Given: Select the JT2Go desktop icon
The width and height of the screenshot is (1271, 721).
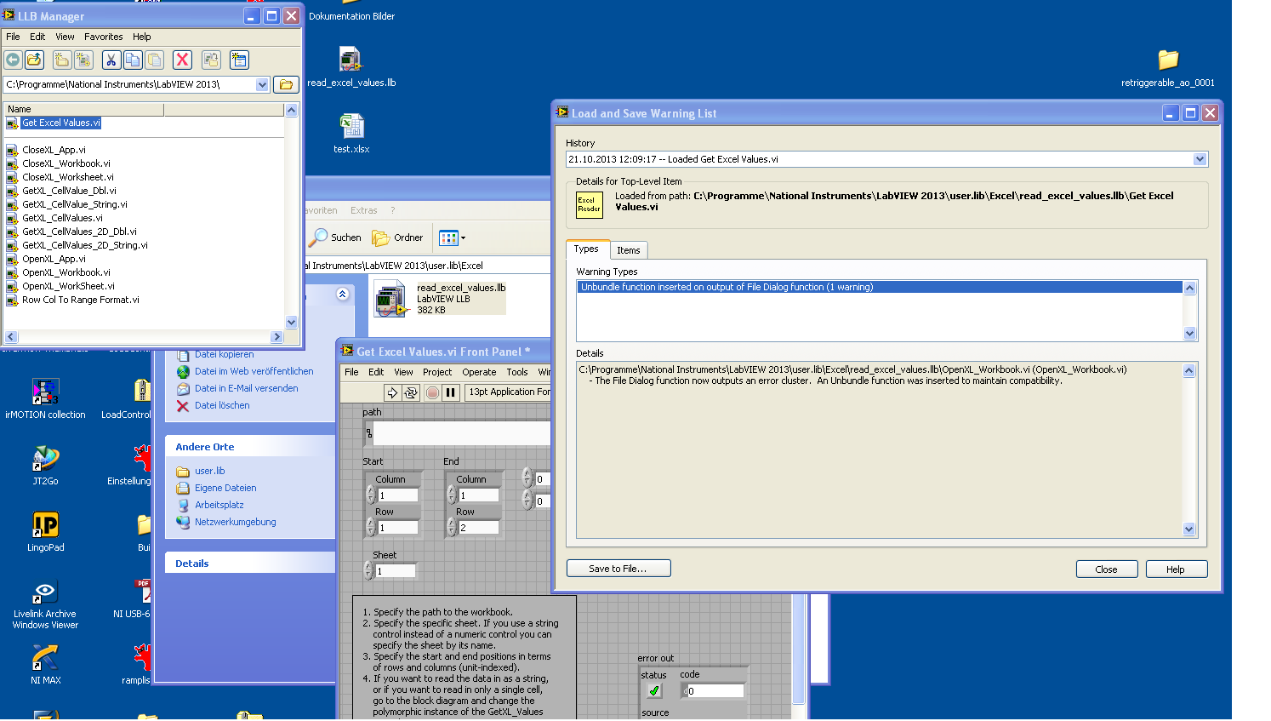Looking at the screenshot, I should (46, 466).
